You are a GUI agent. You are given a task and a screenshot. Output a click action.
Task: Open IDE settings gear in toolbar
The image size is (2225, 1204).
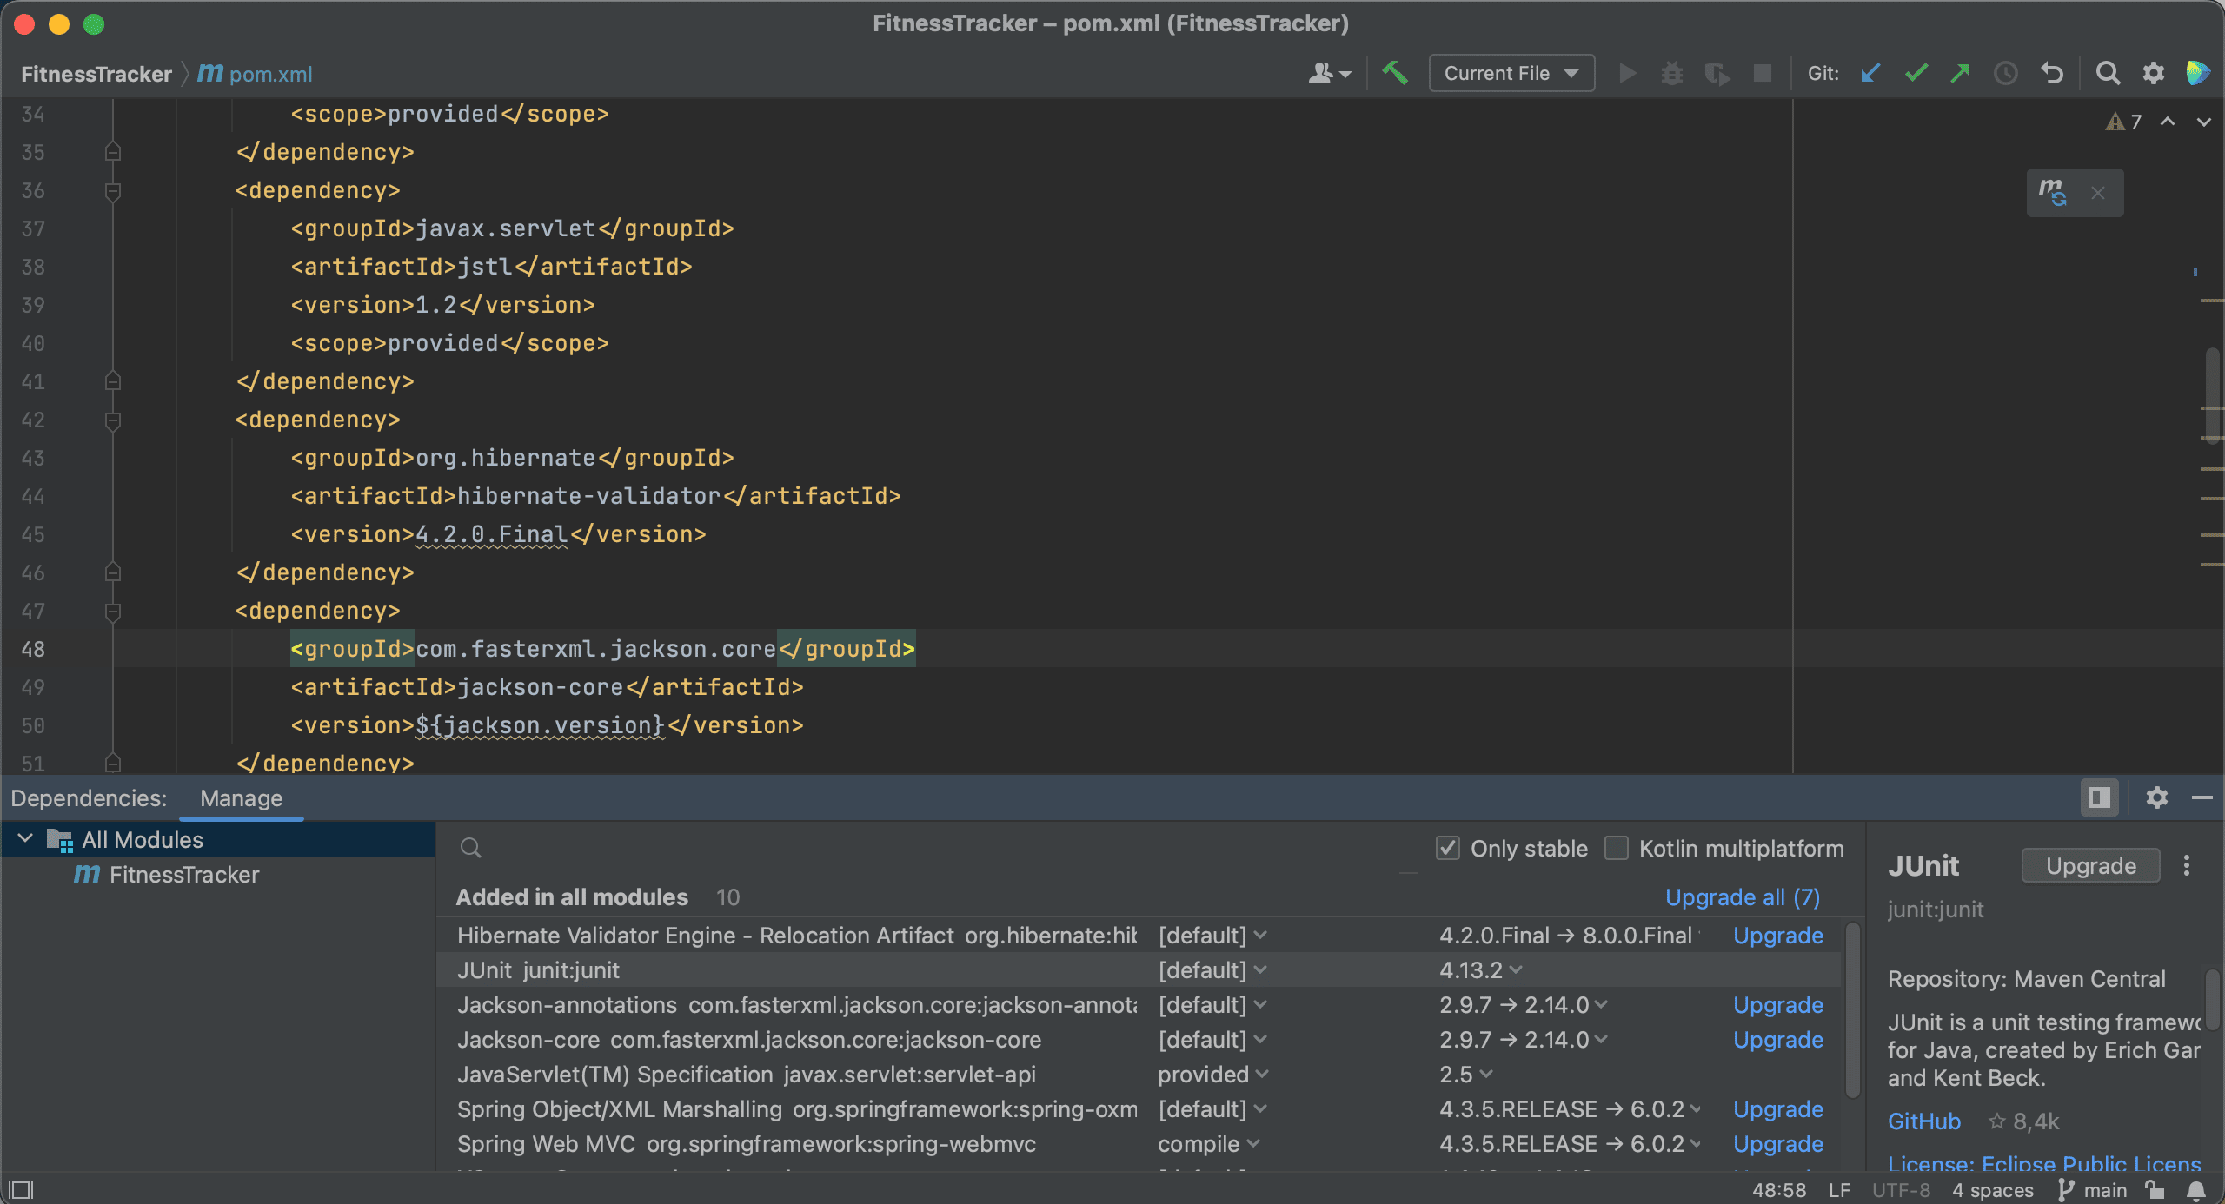pyautogui.click(x=2153, y=73)
